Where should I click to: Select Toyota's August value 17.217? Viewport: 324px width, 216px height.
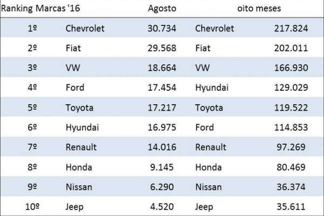point(162,107)
